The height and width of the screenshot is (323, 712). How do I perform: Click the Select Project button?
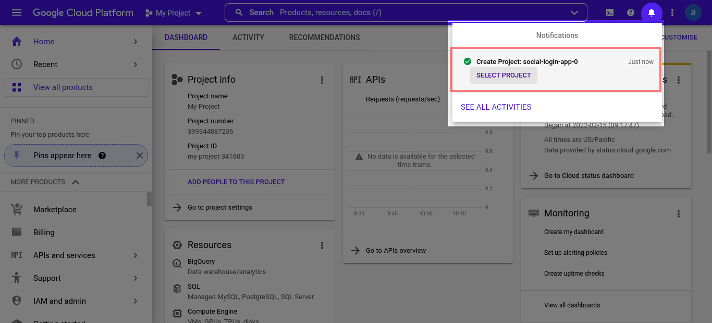[504, 75]
